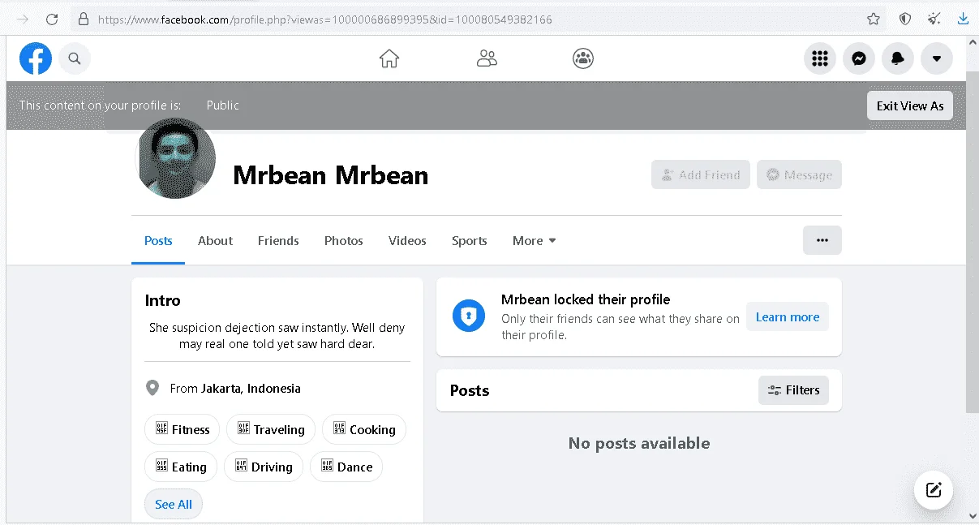Click Learn more about locked profile
Screen dimensions: 979x525
(x=788, y=317)
